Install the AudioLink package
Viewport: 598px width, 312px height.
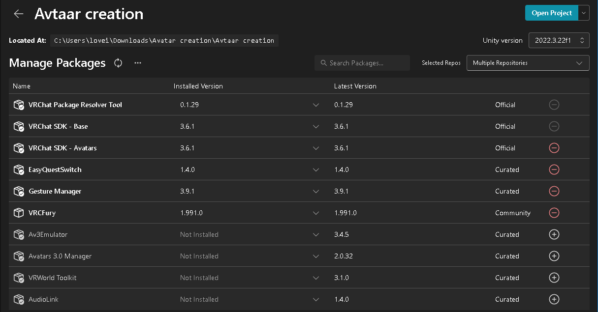point(554,299)
